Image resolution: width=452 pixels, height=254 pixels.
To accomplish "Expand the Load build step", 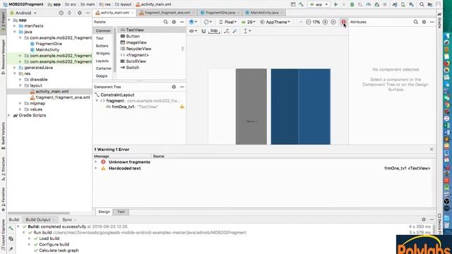I will [30, 238].
